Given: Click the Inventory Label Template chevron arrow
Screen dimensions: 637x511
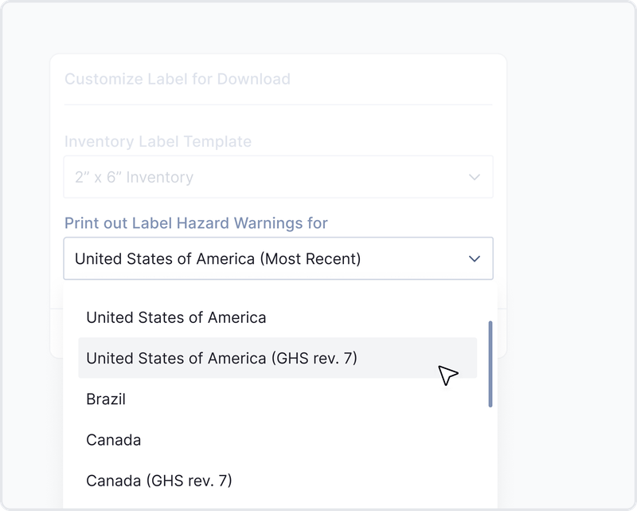Looking at the screenshot, I should click(x=475, y=177).
